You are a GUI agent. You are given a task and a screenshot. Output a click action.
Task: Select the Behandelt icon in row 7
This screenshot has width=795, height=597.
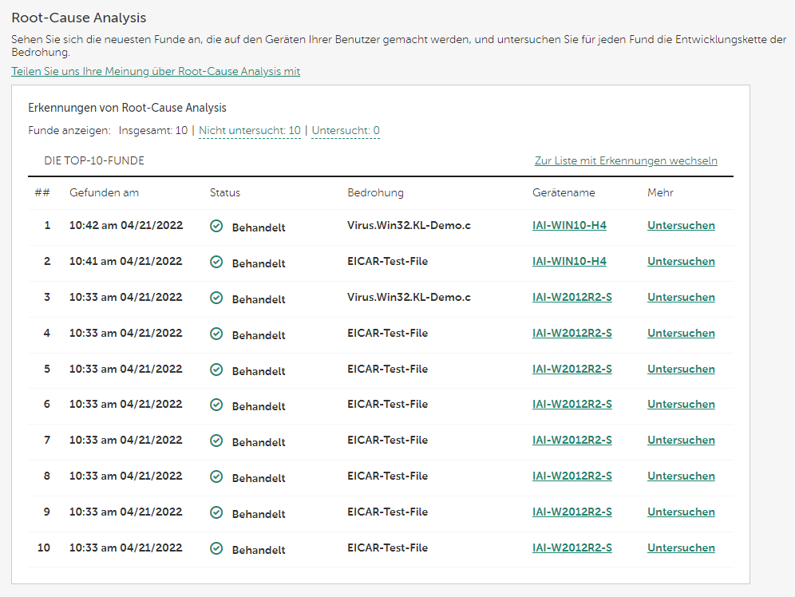216,440
